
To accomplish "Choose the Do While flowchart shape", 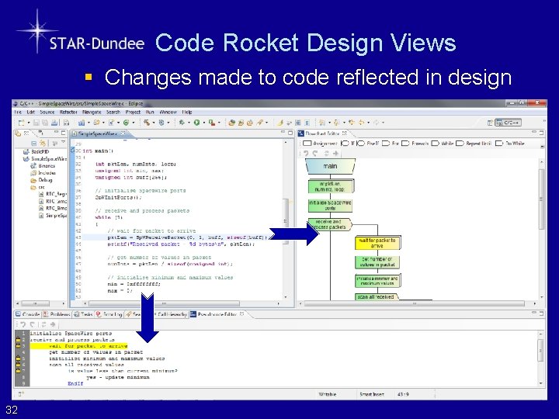I will coord(510,144).
